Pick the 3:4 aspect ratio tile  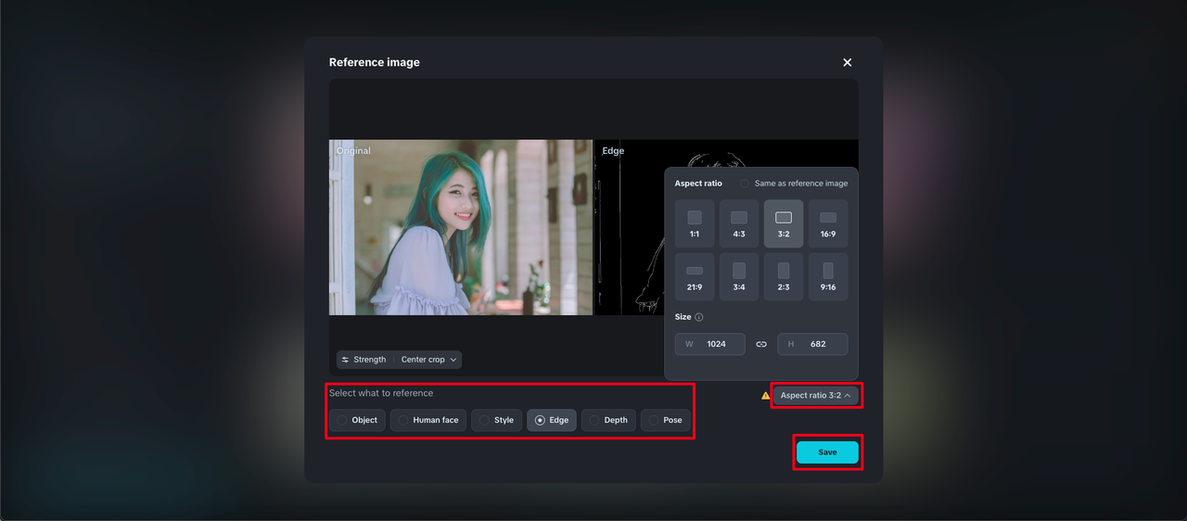pos(739,276)
